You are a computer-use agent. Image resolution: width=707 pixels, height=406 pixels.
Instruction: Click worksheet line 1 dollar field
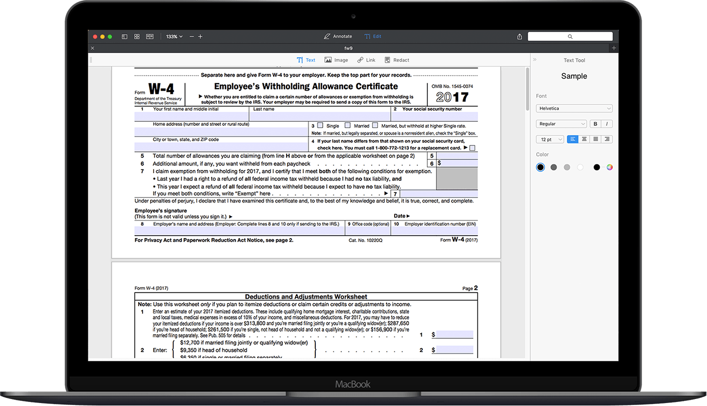(454, 334)
